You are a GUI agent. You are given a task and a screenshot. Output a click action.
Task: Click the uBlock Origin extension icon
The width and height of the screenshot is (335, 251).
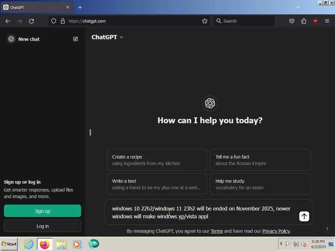click(315, 21)
